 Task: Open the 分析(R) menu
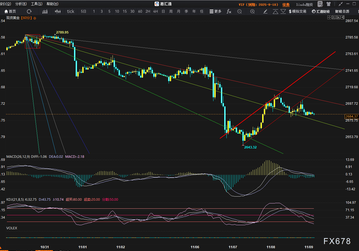21,4
